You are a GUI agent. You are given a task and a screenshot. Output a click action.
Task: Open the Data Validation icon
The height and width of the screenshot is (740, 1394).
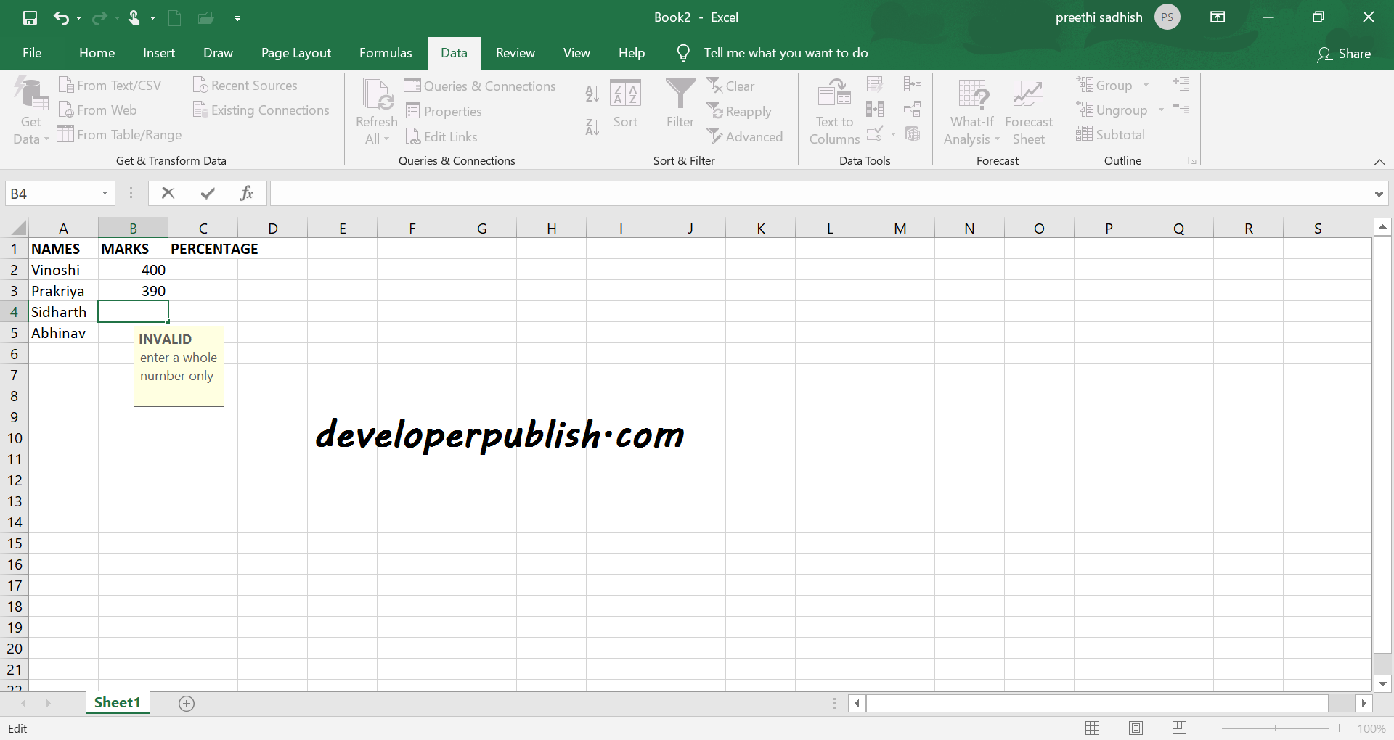pyautogui.click(x=875, y=133)
